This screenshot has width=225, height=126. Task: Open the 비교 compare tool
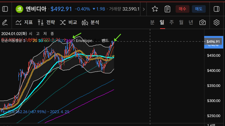(x=68, y=22)
